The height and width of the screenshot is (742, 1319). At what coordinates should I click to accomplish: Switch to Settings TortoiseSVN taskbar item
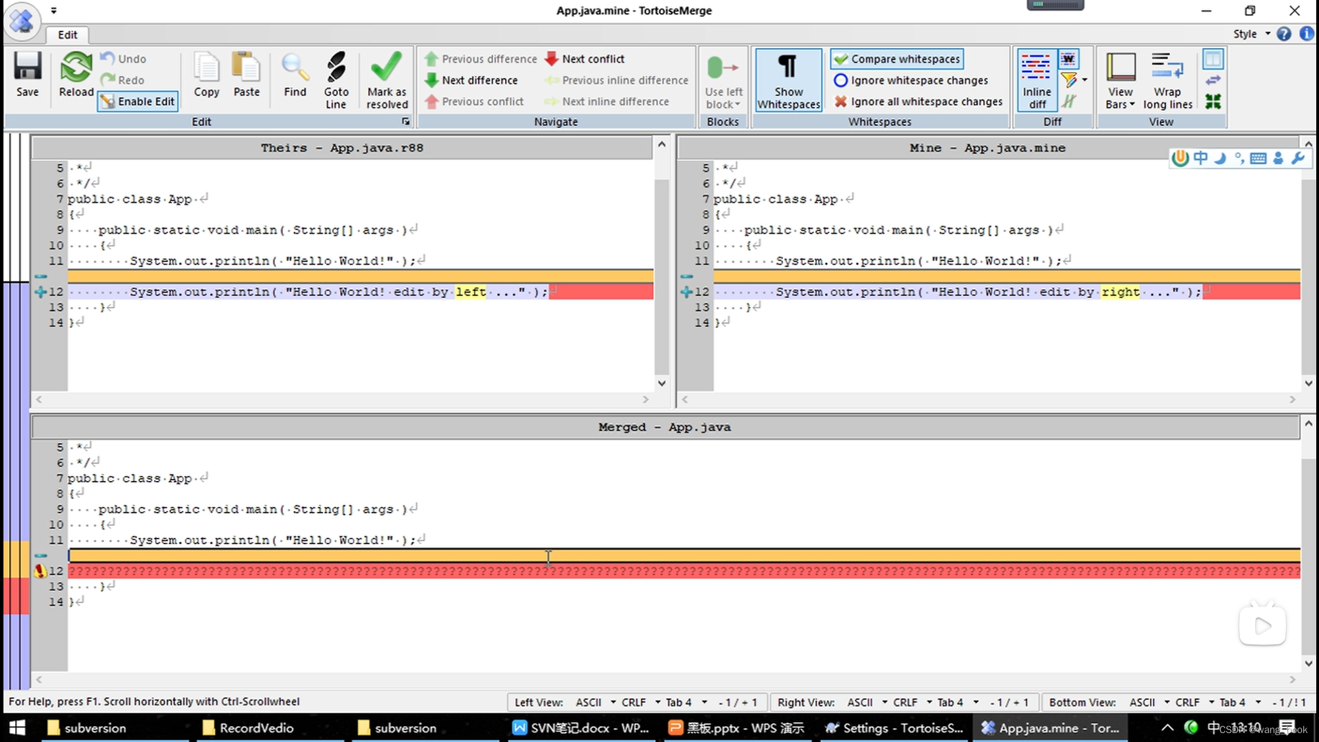point(894,728)
